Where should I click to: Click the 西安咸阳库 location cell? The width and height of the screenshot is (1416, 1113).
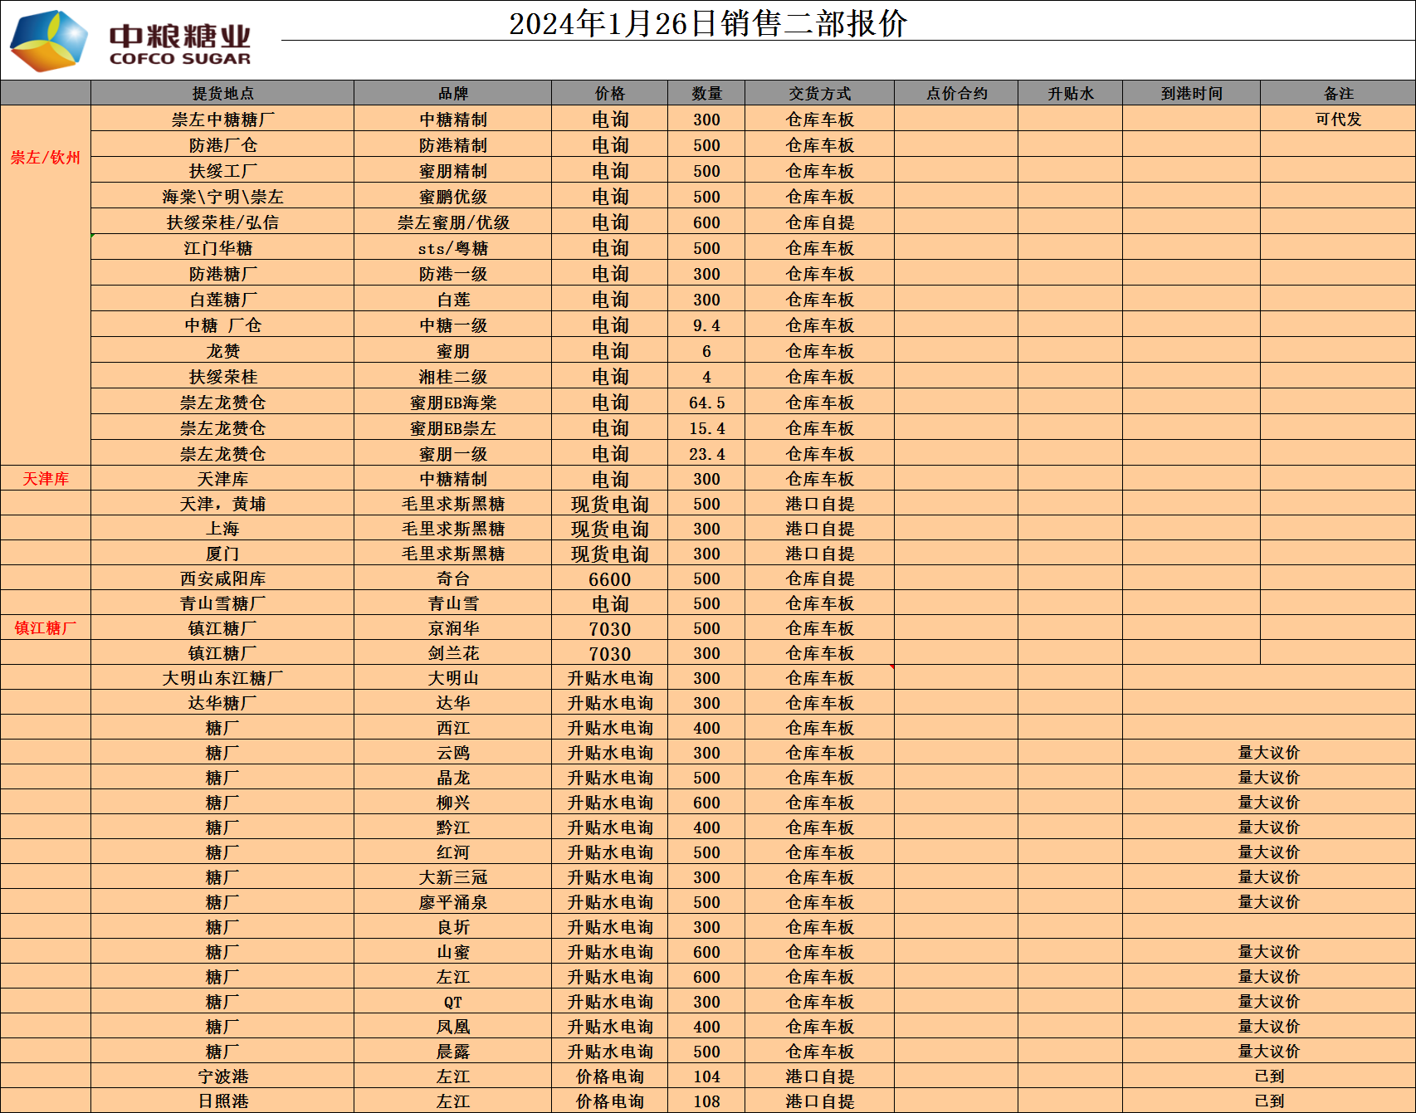click(222, 578)
